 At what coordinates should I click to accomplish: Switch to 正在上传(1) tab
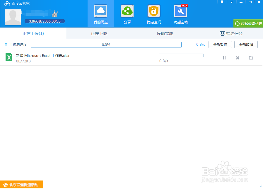pos(33,33)
